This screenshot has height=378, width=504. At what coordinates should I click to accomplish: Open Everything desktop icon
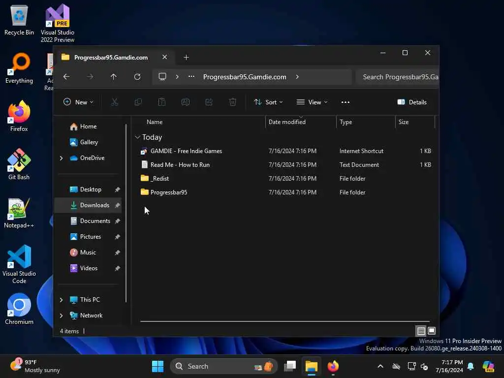point(19,68)
